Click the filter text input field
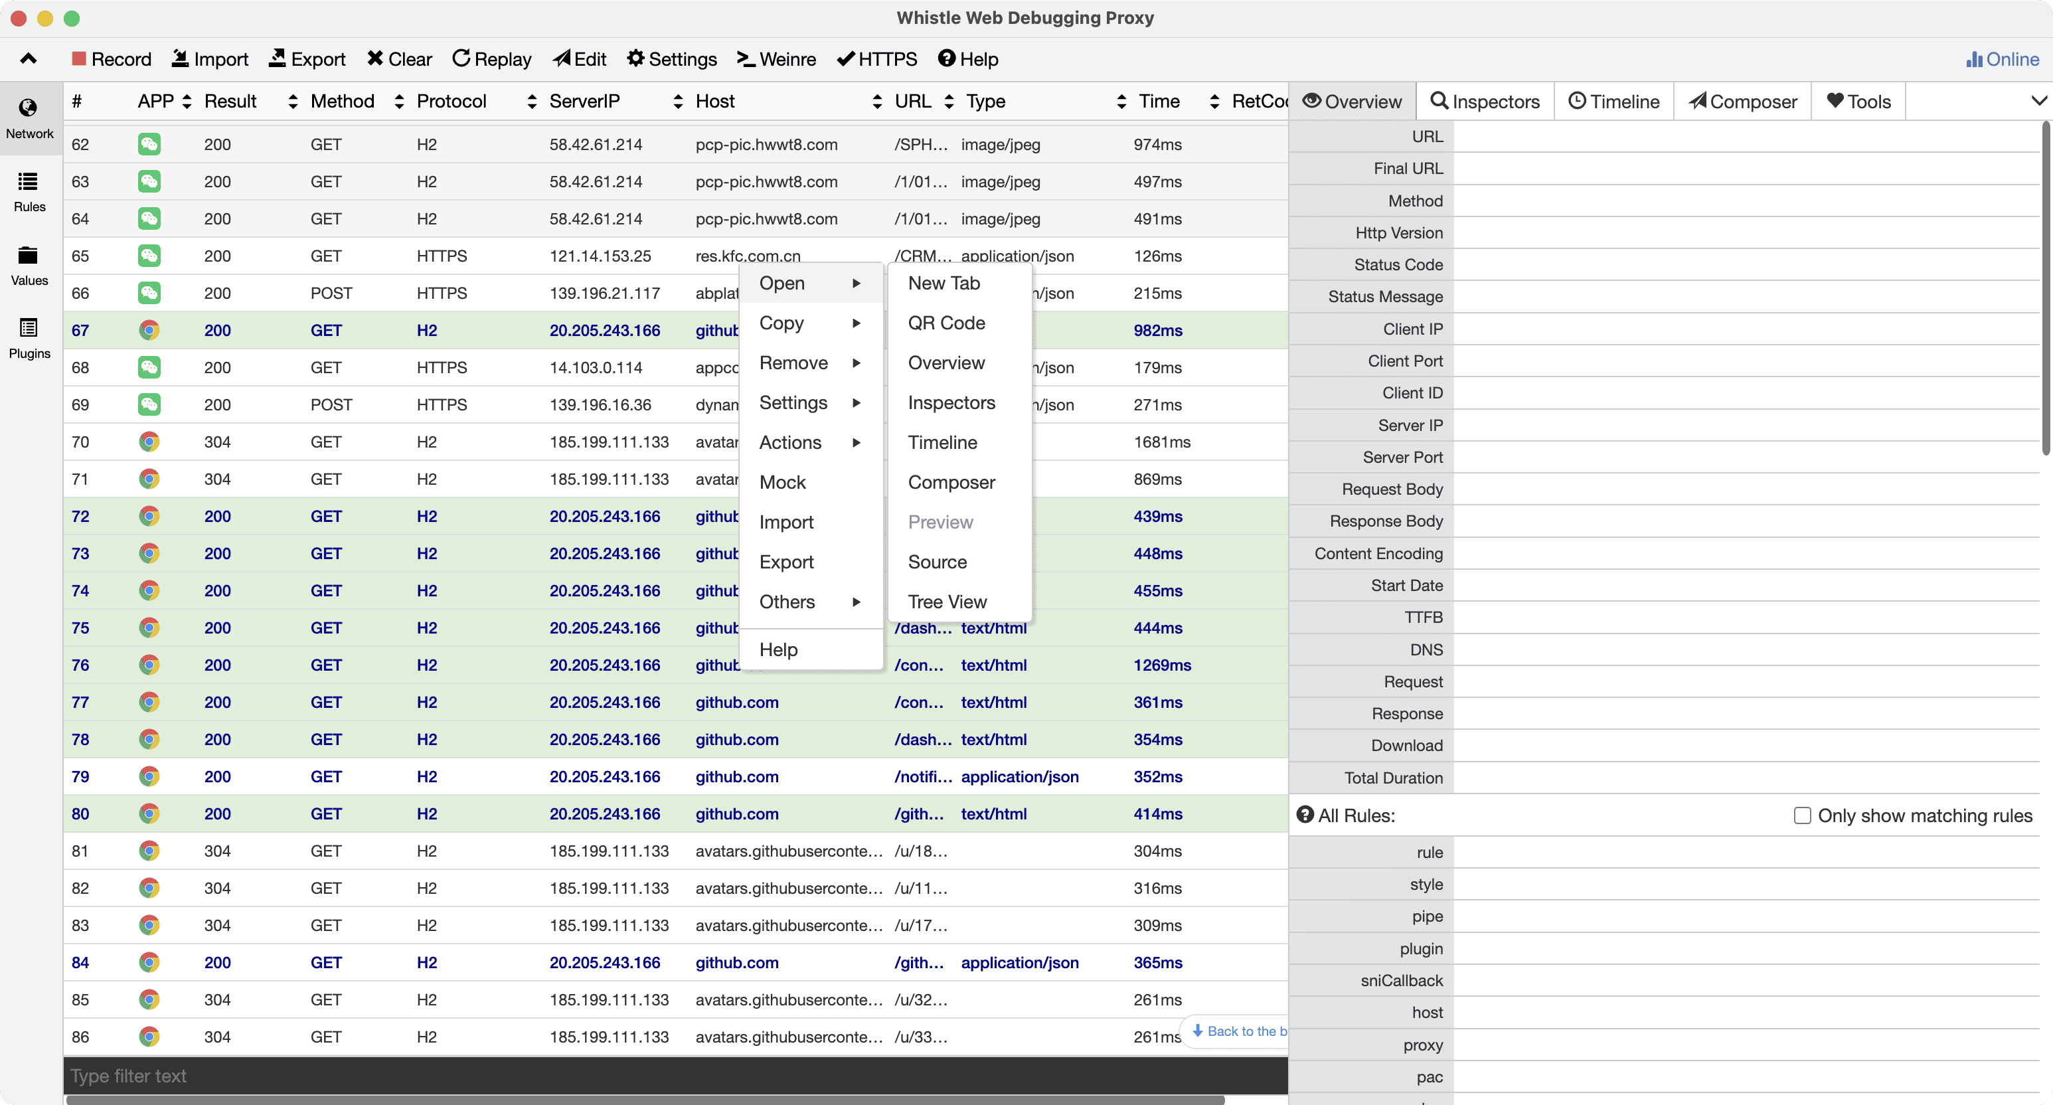Viewport: 2053px width, 1105px height. (675, 1076)
